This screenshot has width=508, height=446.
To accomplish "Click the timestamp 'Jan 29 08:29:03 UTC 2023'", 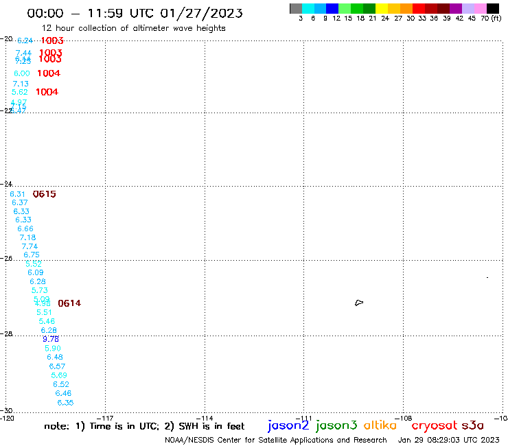I will (449, 440).
